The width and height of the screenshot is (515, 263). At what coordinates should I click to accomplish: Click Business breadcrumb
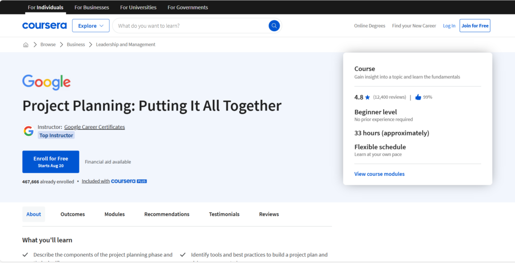click(76, 45)
